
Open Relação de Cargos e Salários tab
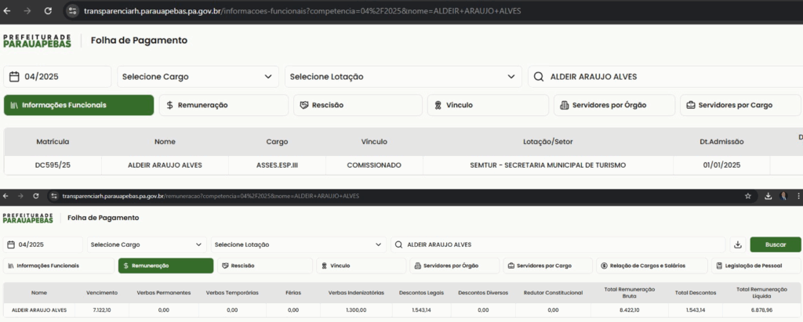click(x=652, y=266)
